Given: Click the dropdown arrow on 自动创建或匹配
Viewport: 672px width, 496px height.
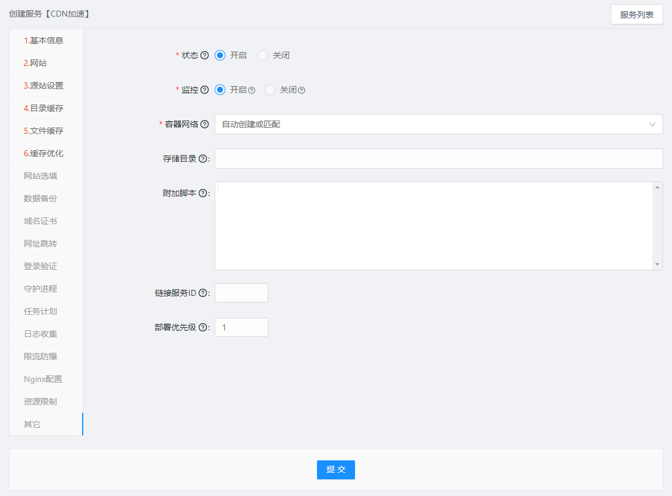Looking at the screenshot, I should click(652, 124).
